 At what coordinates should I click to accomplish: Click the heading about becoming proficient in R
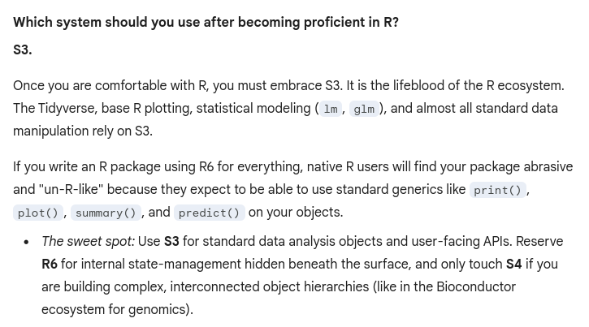click(x=206, y=22)
